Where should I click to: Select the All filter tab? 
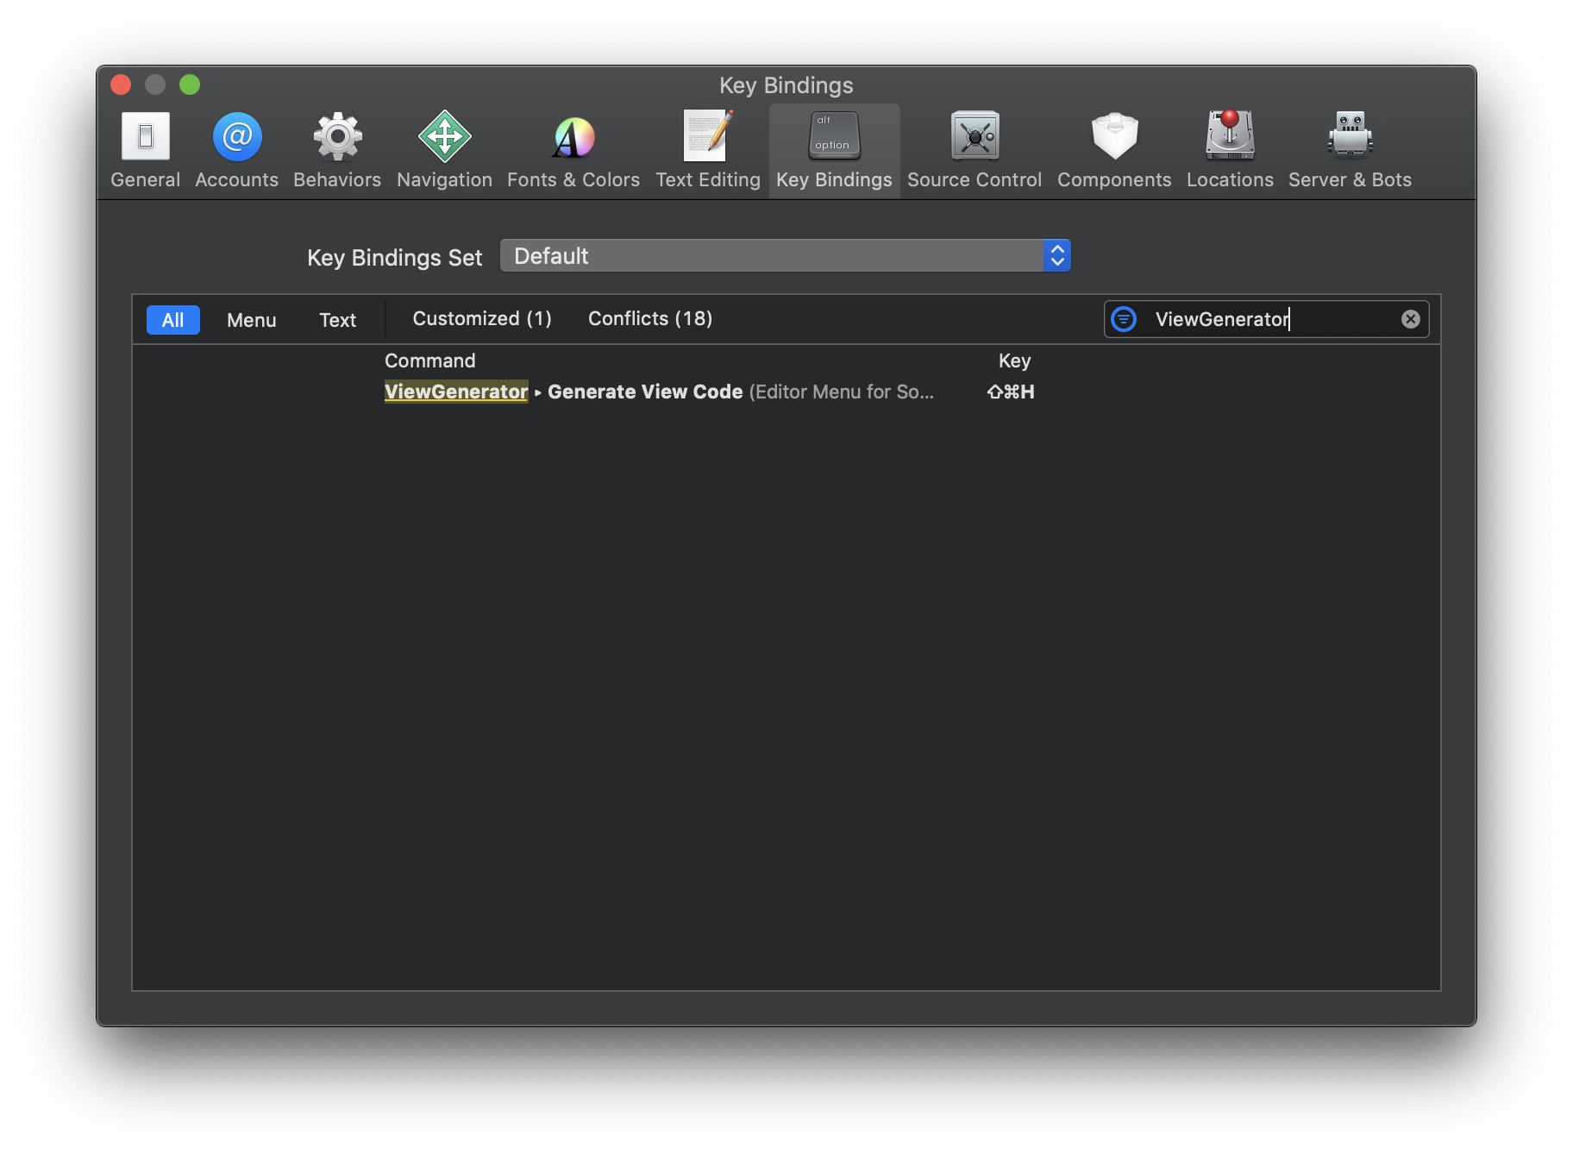(173, 320)
